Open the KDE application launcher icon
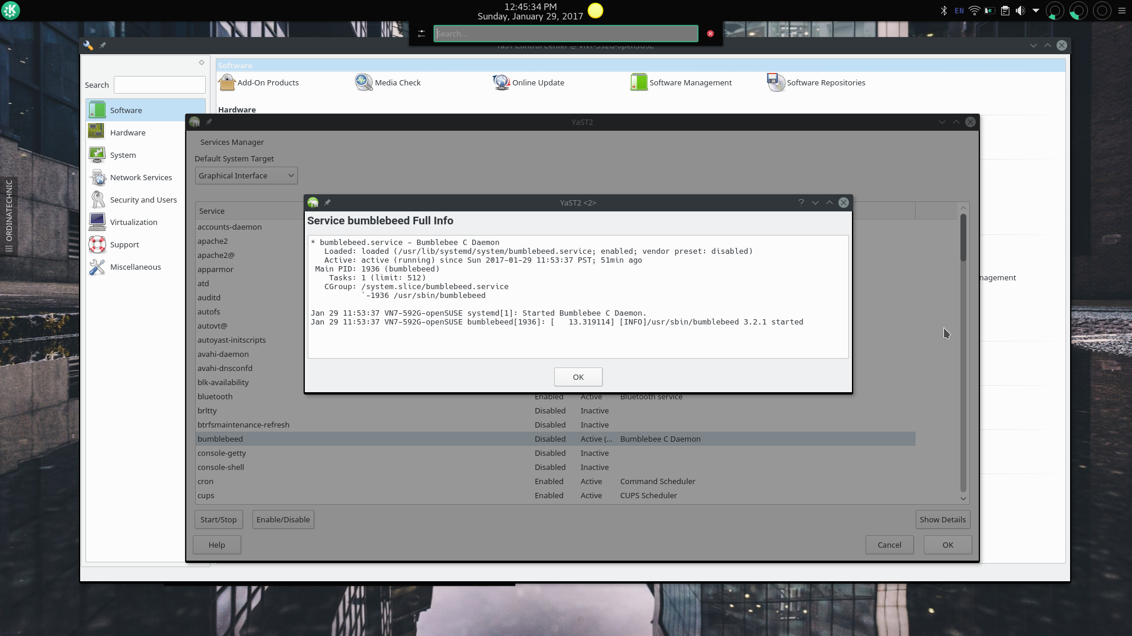1132x636 pixels. coord(11,11)
